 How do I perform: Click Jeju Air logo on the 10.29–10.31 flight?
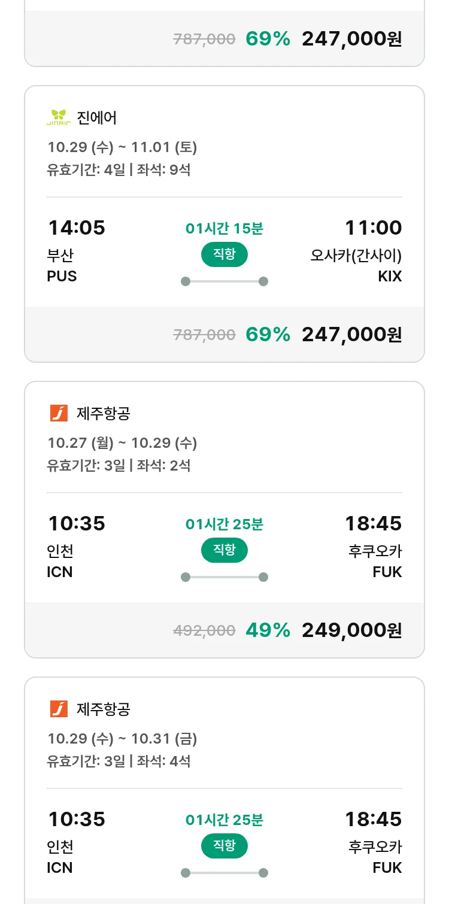59,709
